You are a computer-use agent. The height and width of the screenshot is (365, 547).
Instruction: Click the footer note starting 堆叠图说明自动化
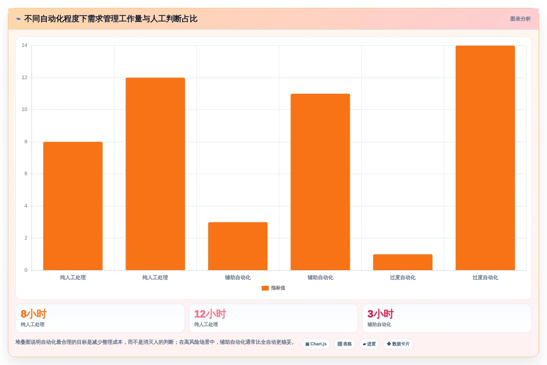pyautogui.click(x=156, y=342)
